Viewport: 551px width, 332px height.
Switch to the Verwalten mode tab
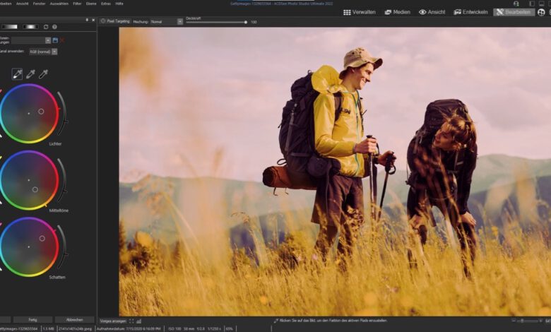click(360, 12)
